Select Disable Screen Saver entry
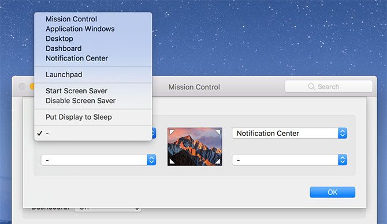The image size is (387, 224). (x=94, y=101)
